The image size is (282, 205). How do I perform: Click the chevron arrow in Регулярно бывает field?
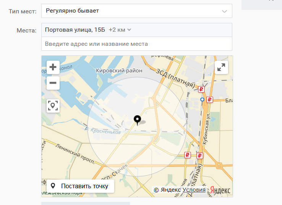(224, 11)
